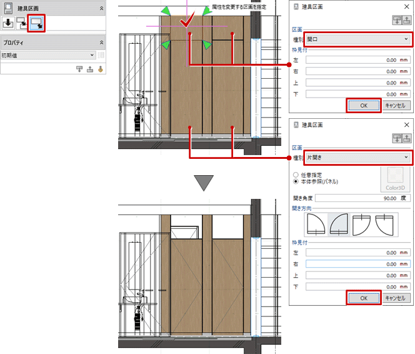Collapse the プロパティ panel section

(x=101, y=42)
